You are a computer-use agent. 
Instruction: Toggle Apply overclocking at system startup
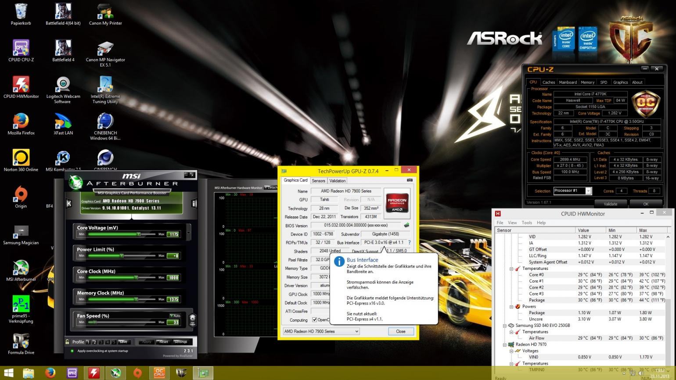click(72, 351)
